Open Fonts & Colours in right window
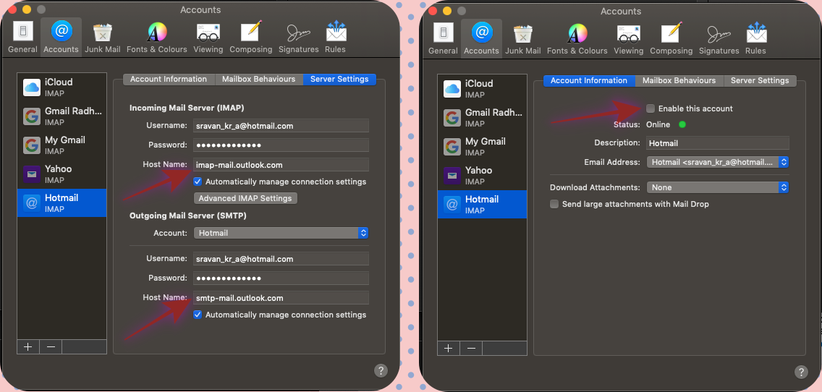 click(x=577, y=39)
